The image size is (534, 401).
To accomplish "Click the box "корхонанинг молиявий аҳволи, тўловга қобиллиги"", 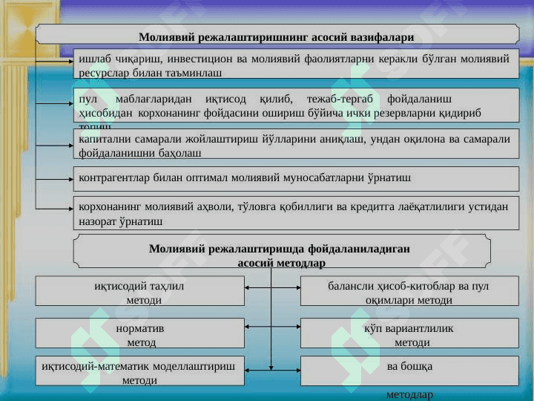I will [x=296, y=213].
